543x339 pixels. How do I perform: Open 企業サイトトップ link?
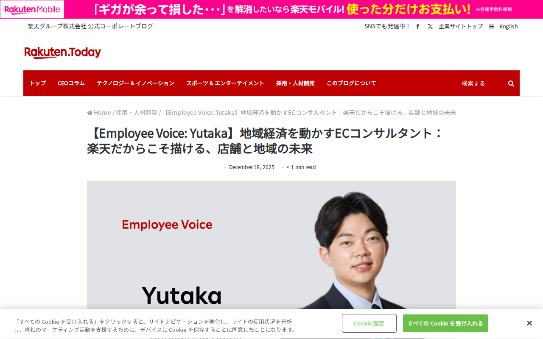(461, 26)
